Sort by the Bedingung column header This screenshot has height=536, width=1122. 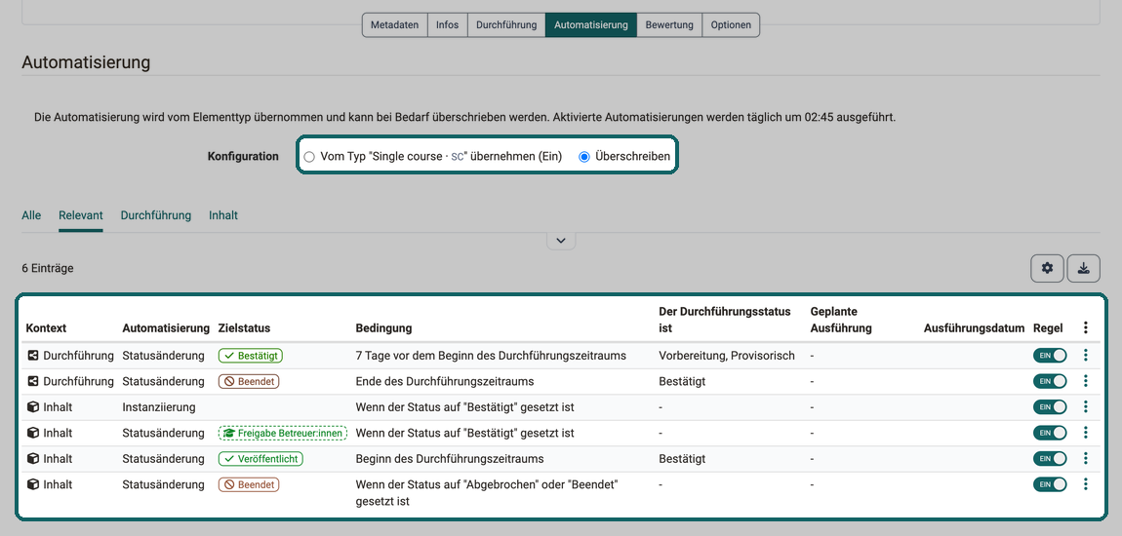click(x=383, y=328)
